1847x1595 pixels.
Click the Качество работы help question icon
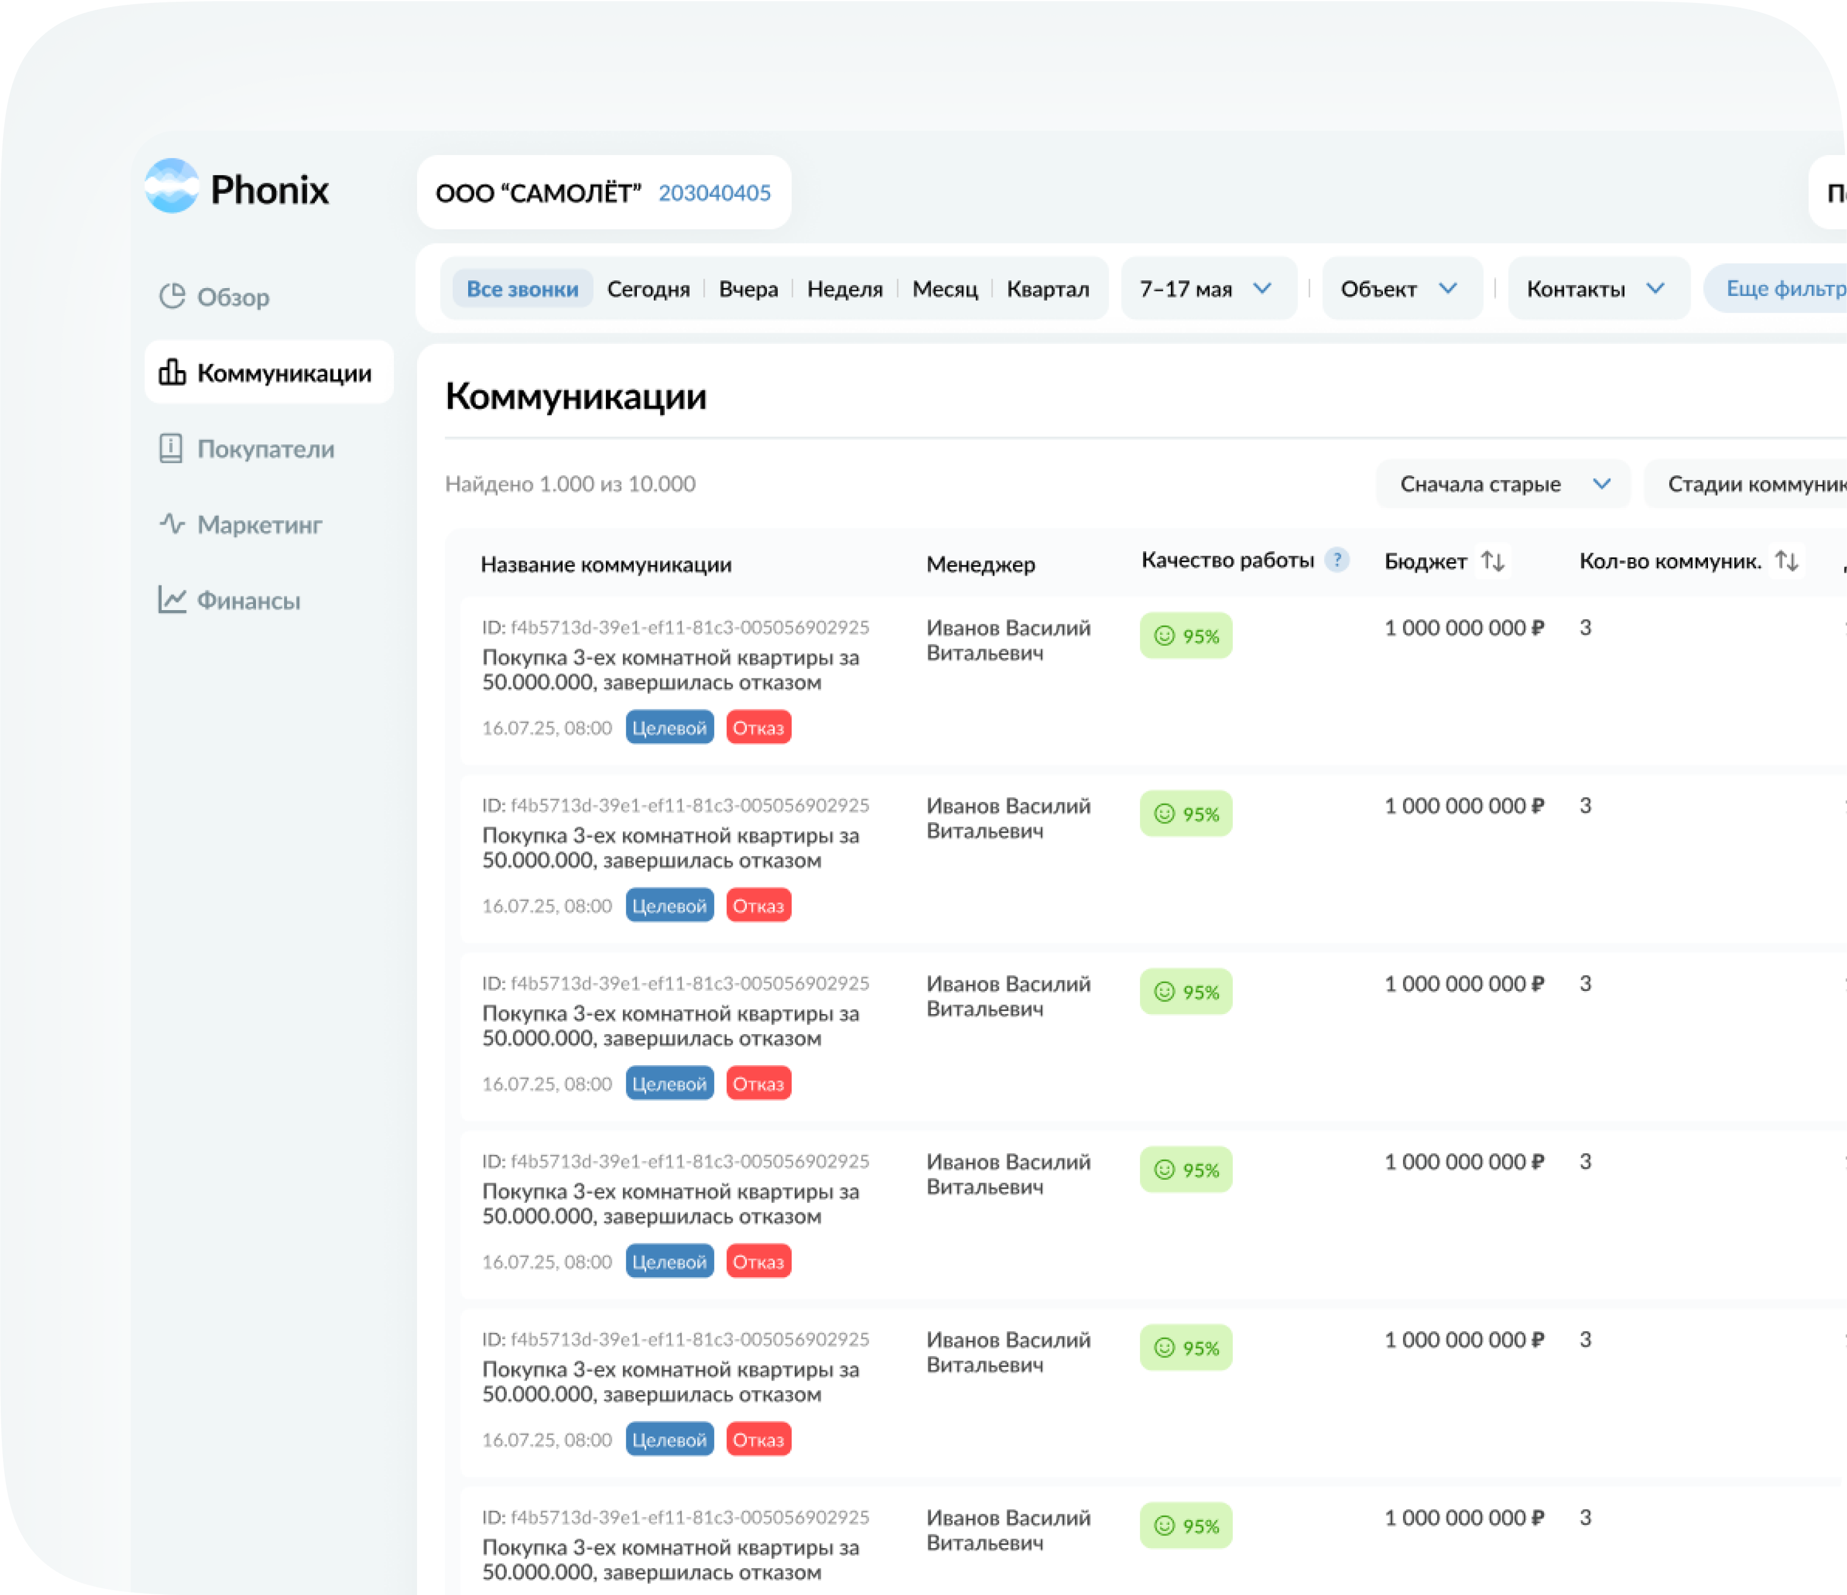[x=1336, y=560]
